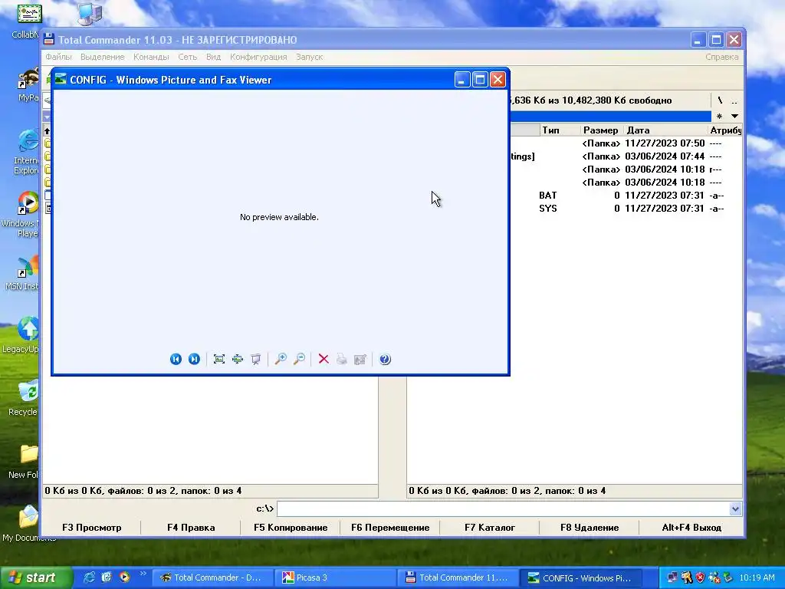Click F5 Копирование button
This screenshot has height=589, width=785.
pos(291,528)
